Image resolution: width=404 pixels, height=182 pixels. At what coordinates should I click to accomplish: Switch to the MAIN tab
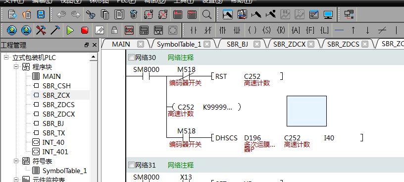click(x=121, y=44)
